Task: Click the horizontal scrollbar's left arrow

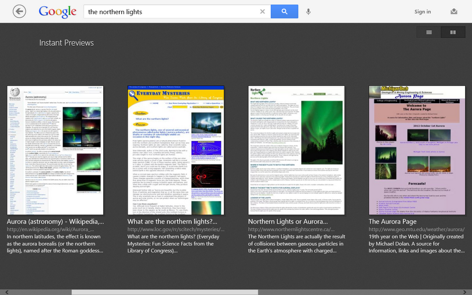Action: [4, 292]
